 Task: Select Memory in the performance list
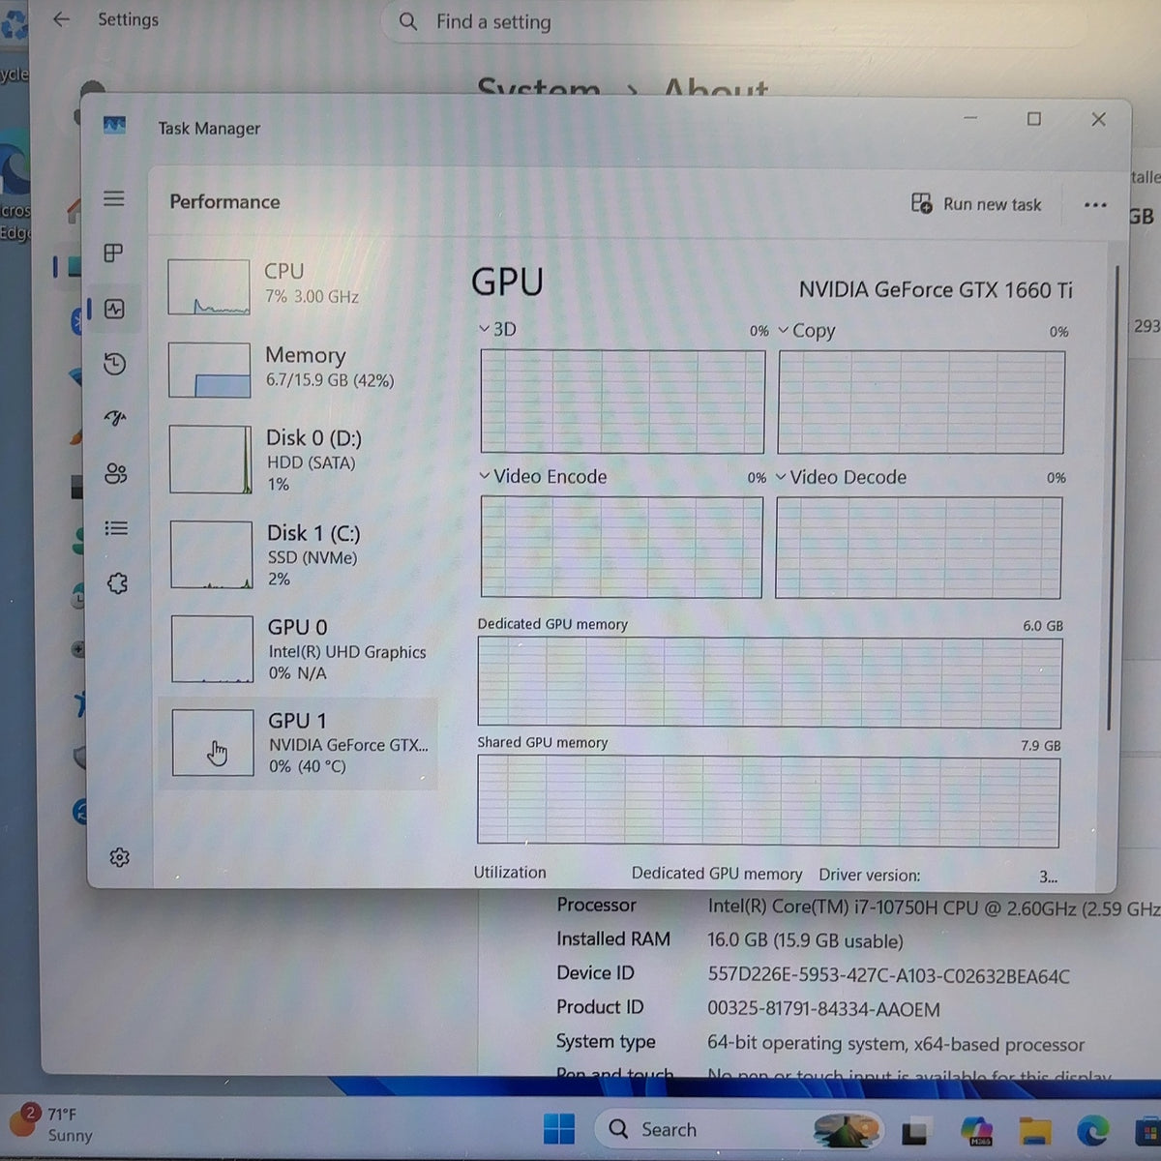pos(298,370)
